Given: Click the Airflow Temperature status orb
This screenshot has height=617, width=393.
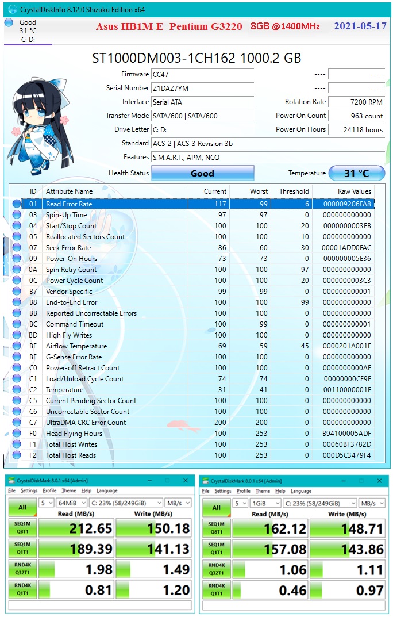Looking at the screenshot, I should 17,346.
